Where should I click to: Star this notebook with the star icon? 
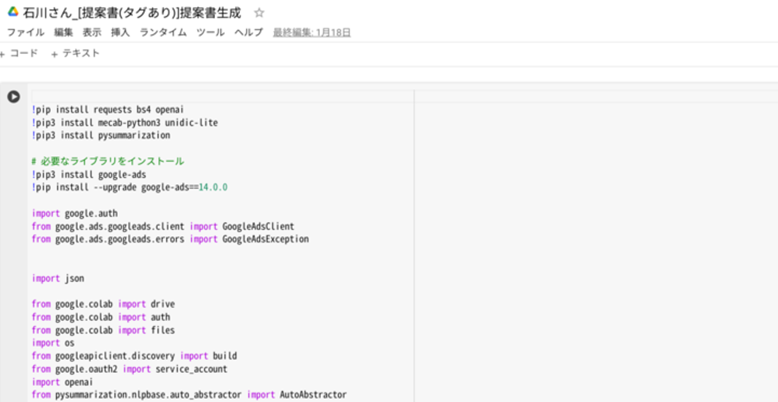click(259, 12)
